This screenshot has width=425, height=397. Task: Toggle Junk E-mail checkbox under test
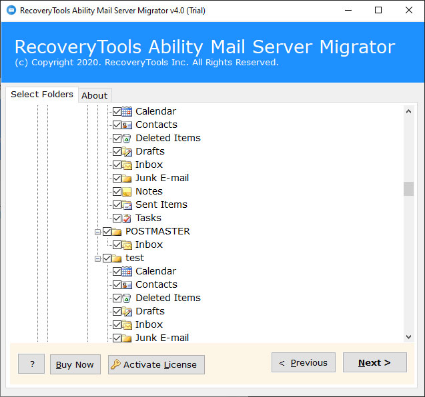tap(117, 338)
